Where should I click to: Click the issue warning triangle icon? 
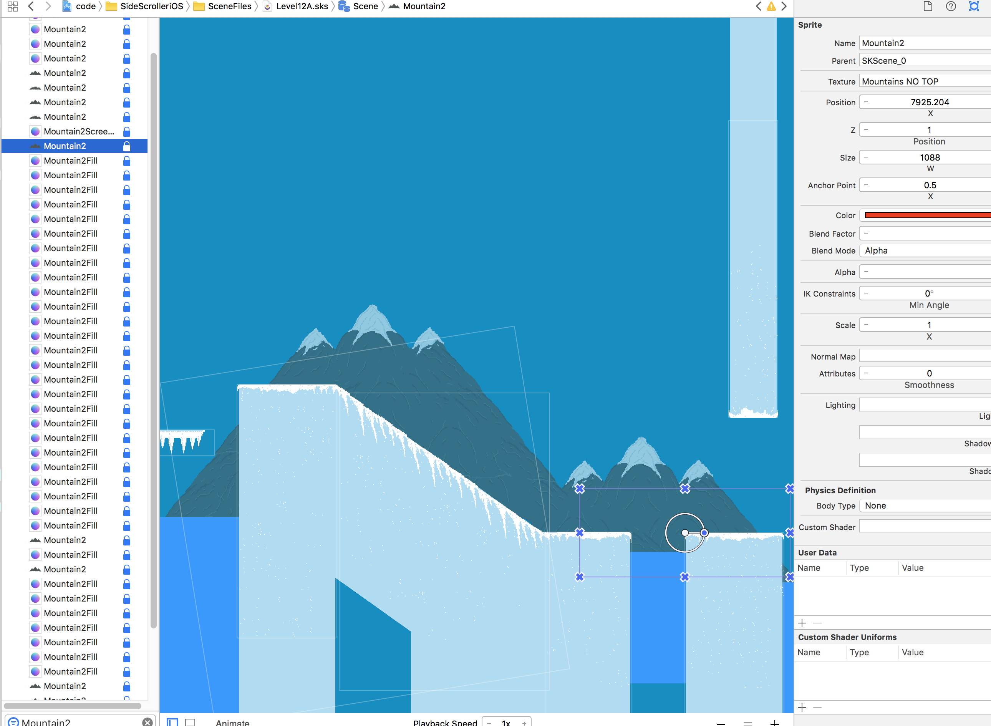[771, 6]
